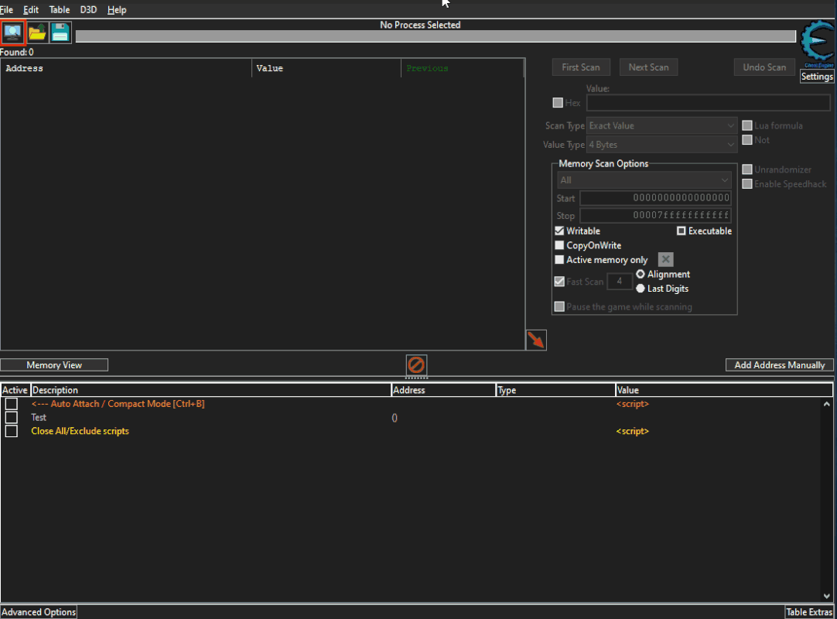Image resolution: width=837 pixels, height=619 pixels.
Task: Open the Scan Type dropdown
Action: pyautogui.click(x=662, y=125)
